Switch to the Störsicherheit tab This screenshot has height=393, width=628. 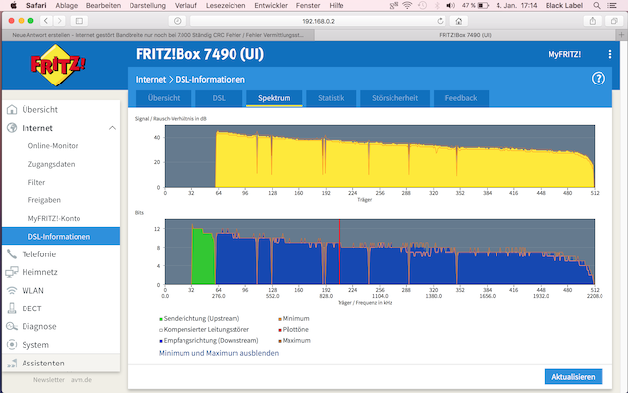(x=395, y=98)
